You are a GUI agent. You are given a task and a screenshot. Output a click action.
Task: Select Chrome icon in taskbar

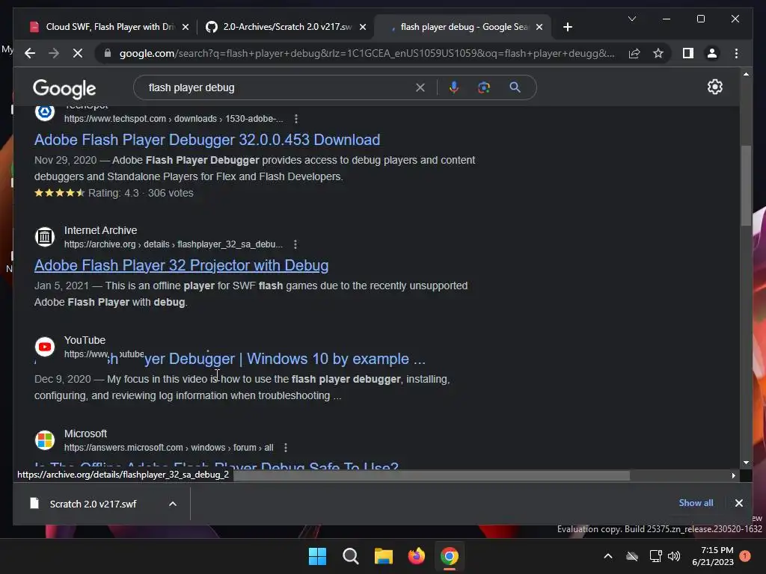pos(450,556)
